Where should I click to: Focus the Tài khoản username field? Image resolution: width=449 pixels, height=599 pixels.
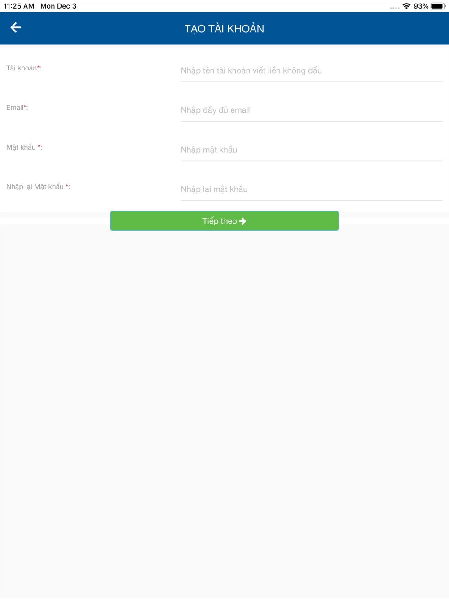312,70
